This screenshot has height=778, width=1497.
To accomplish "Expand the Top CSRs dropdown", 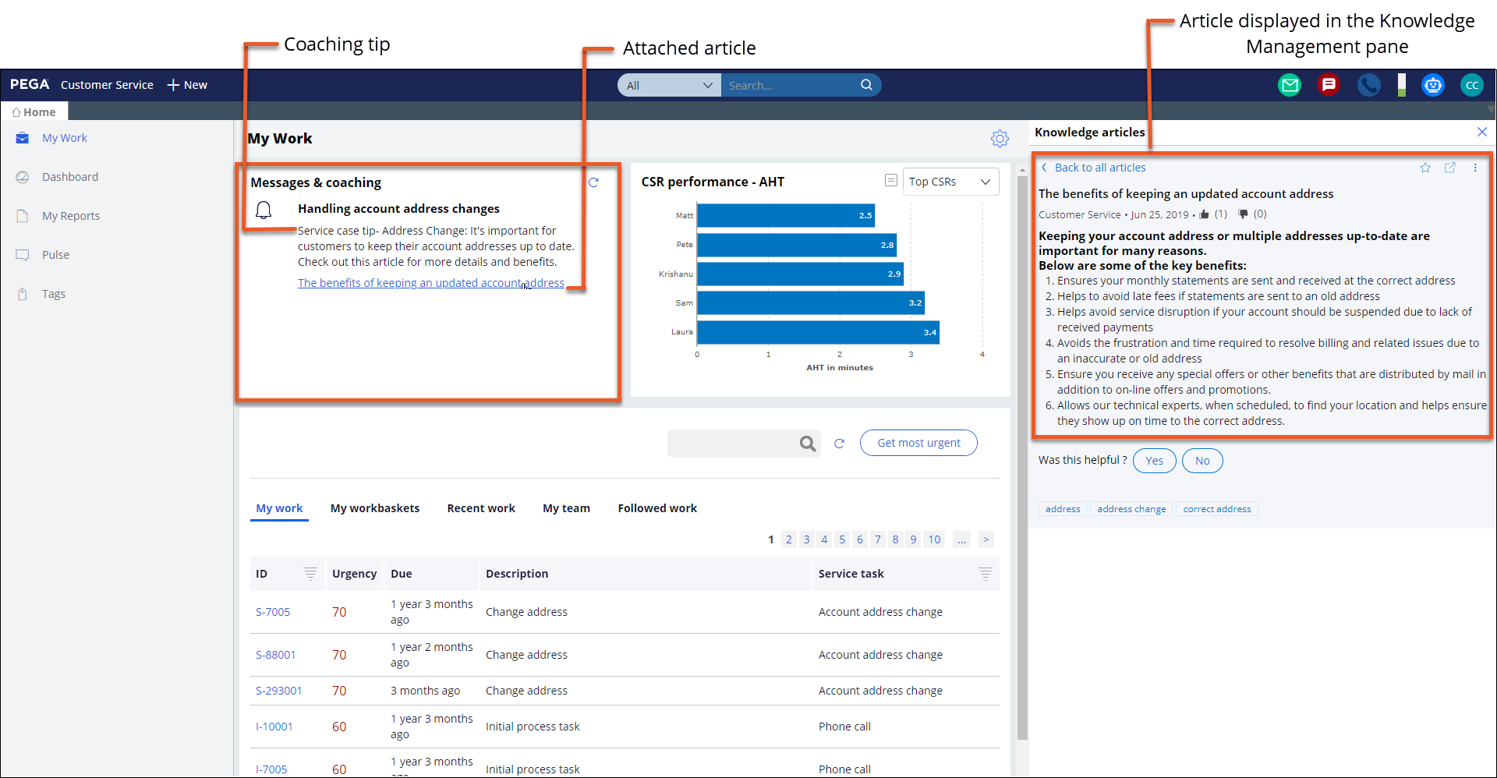I will pos(950,182).
